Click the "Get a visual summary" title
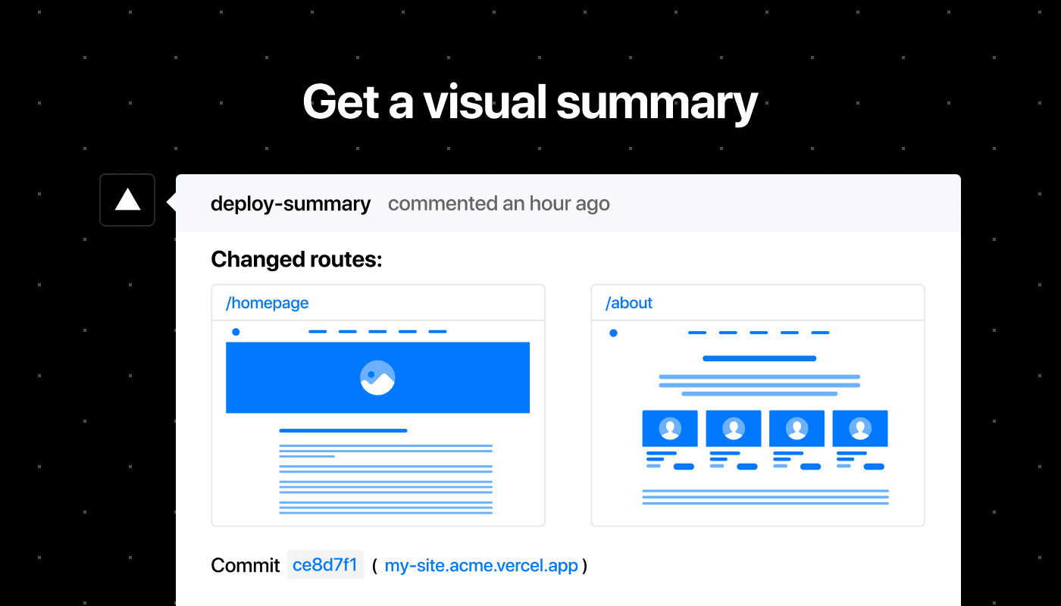 pos(530,102)
